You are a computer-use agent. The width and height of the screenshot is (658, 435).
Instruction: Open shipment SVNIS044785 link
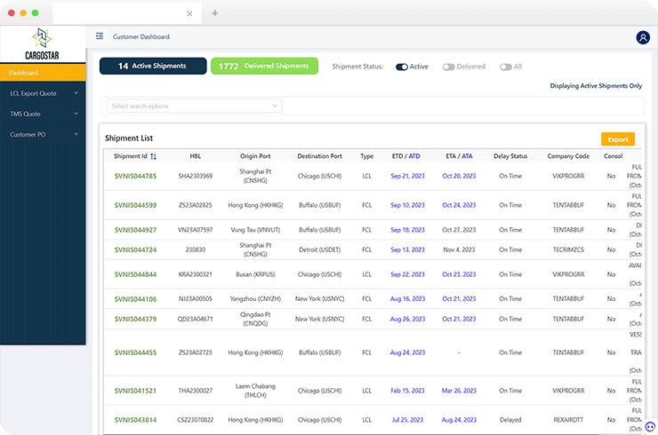135,176
